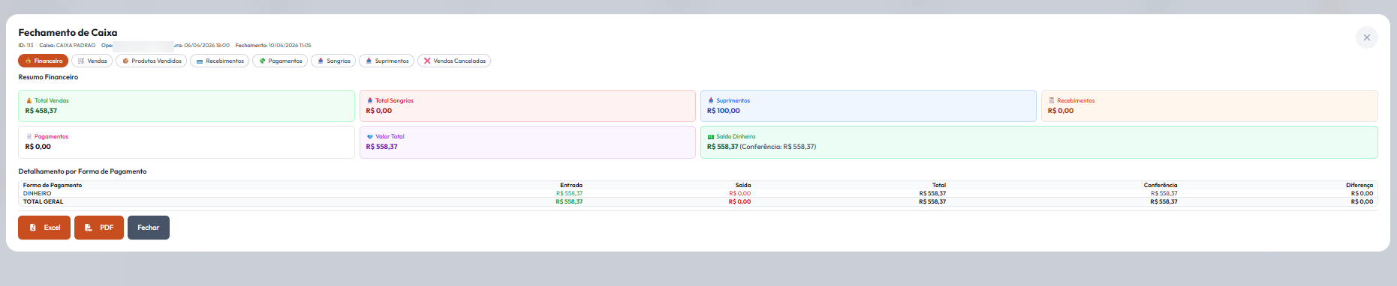Click the icon beside Total Sangrias label
Screen dimensions: 1397x286
[370, 100]
